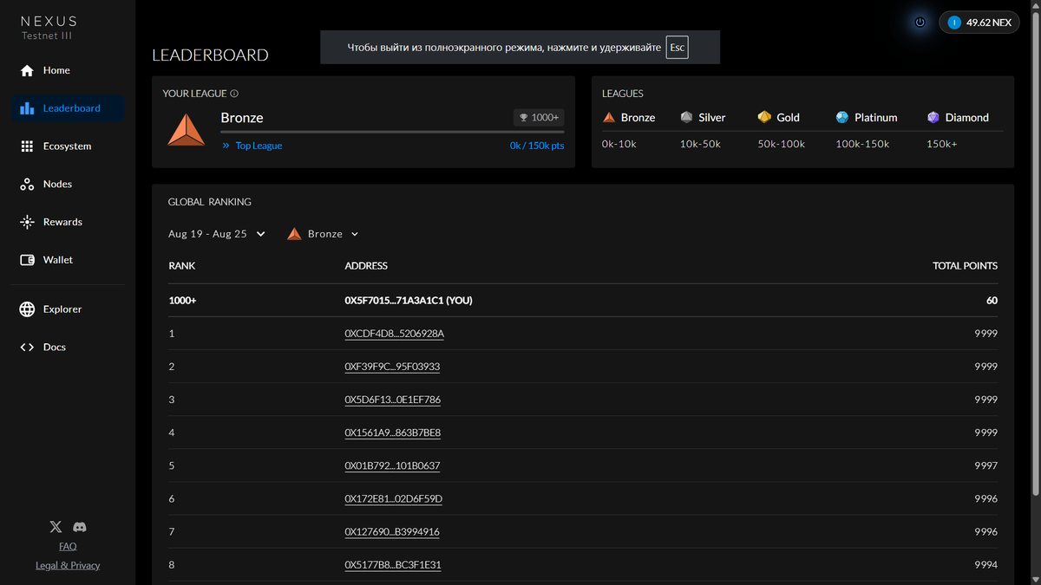Open the Wallet page

point(57,260)
